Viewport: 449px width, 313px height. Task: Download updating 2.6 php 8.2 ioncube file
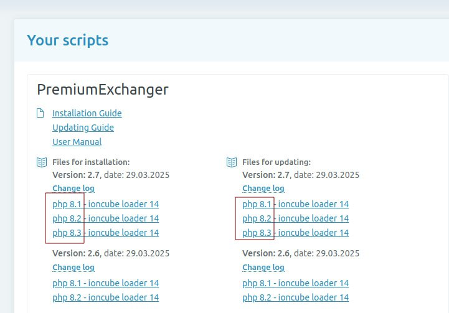[295, 297]
